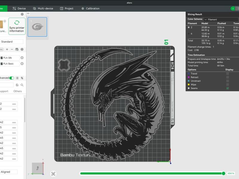Open printer settings gear icon
The image size is (239, 179).
(x=22, y=14)
